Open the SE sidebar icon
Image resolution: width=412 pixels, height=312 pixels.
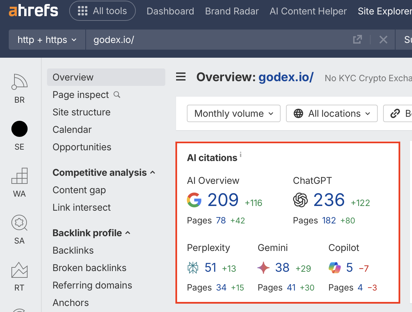tap(19, 135)
